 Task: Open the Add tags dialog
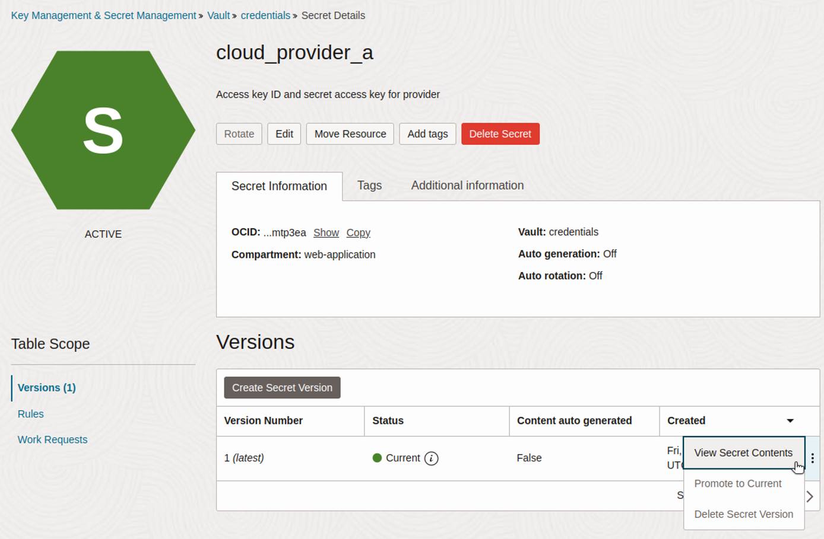click(427, 133)
